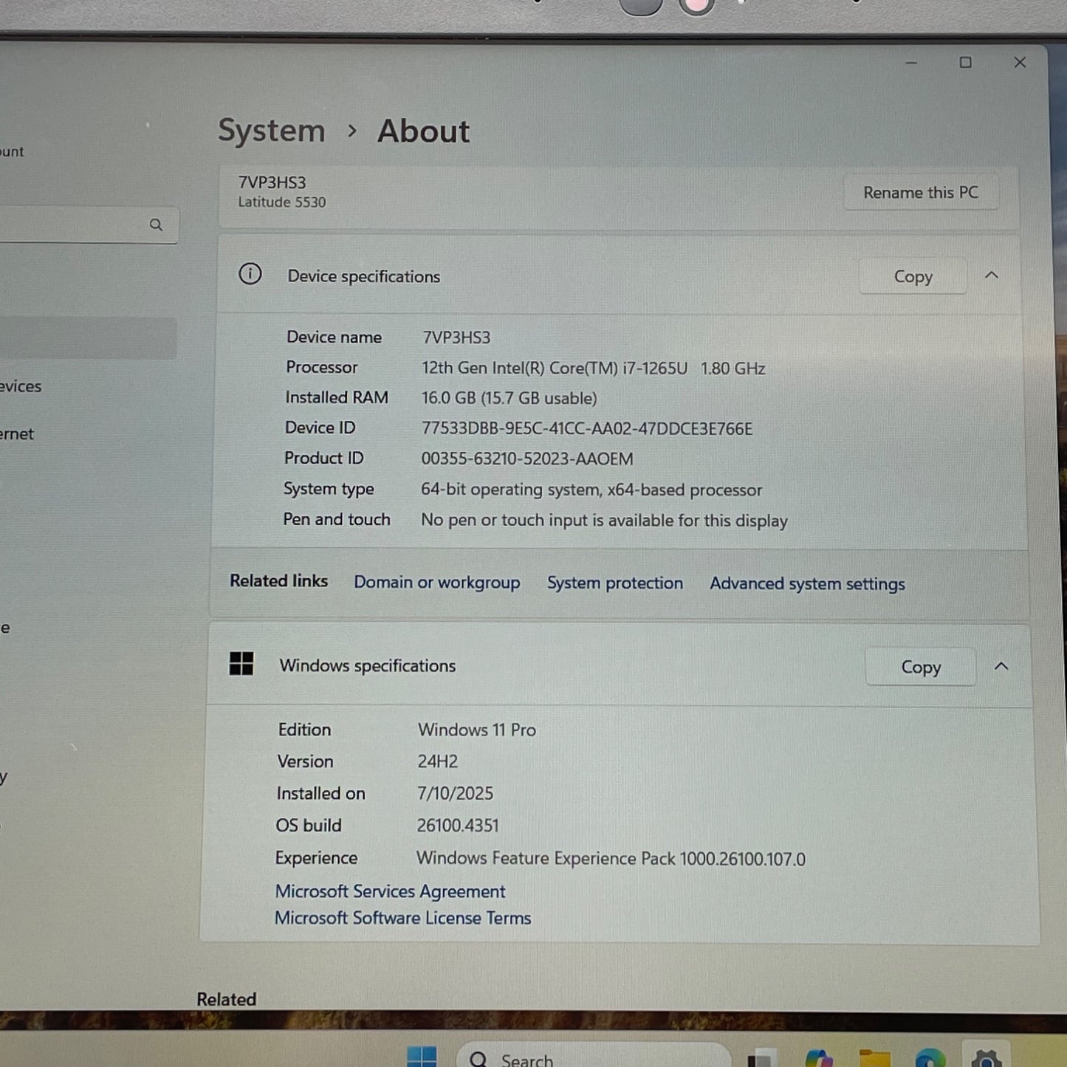Open System protection link

[x=615, y=583]
